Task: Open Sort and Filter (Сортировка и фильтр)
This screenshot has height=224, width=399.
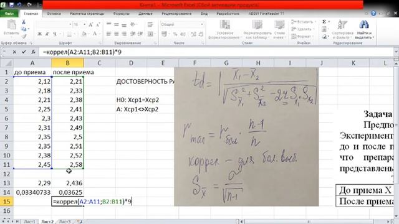Action: point(342,29)
